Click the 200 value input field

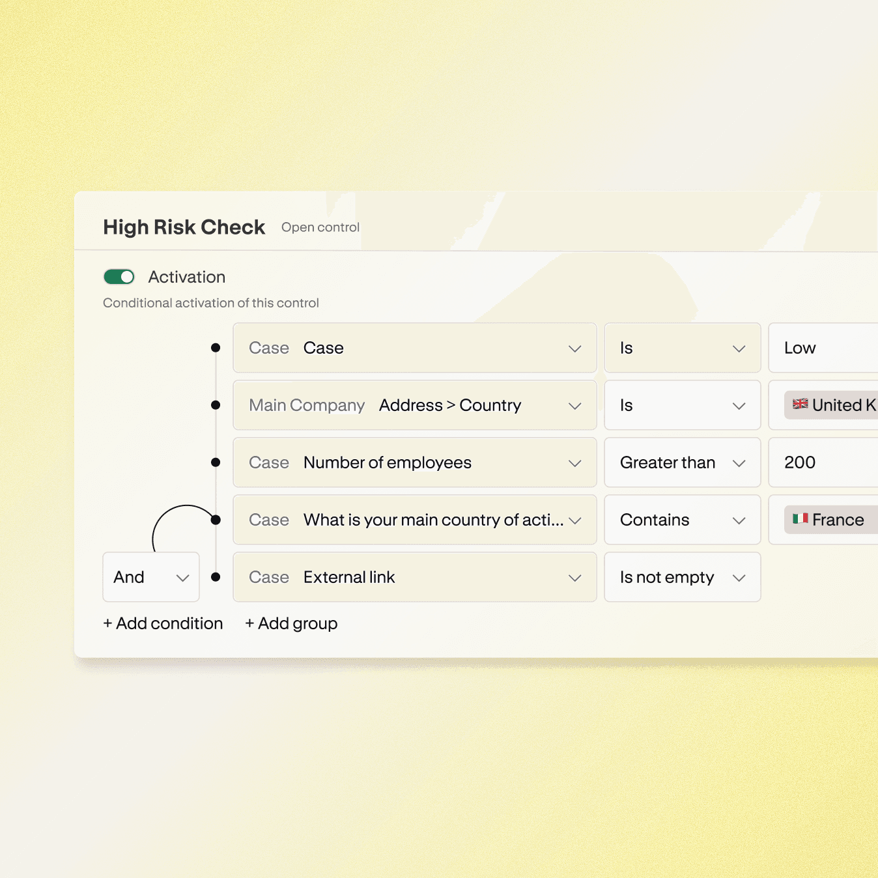[x=823, y=462]
